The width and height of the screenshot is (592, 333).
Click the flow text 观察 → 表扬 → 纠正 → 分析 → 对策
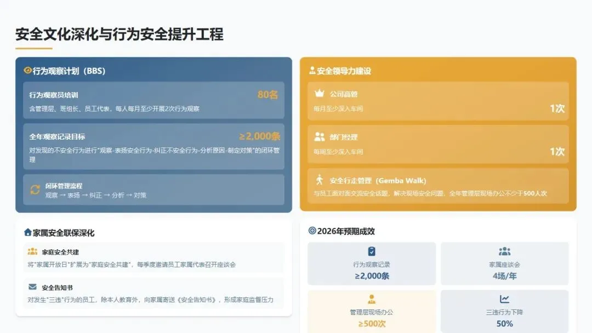[x=96, y=196]
